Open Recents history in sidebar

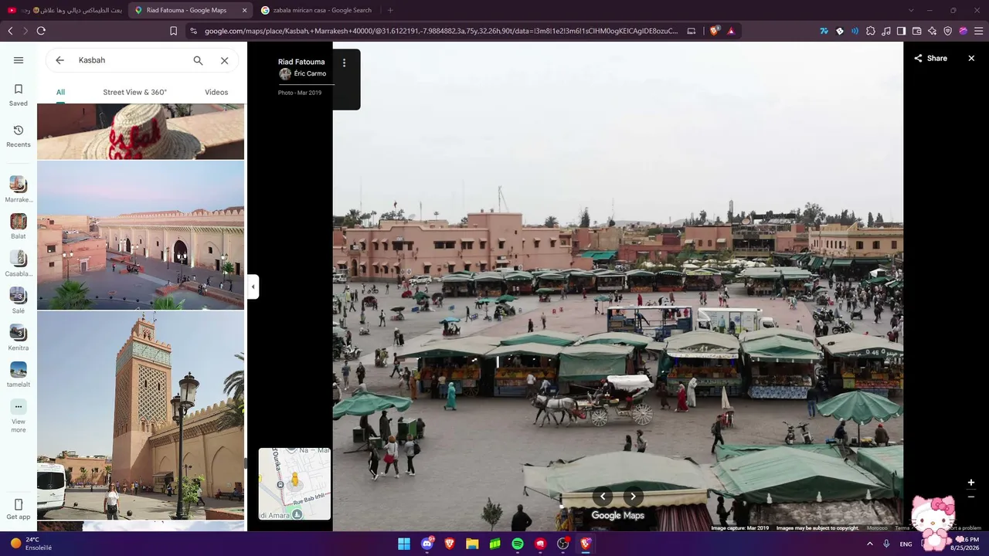(x=19, y=137)
